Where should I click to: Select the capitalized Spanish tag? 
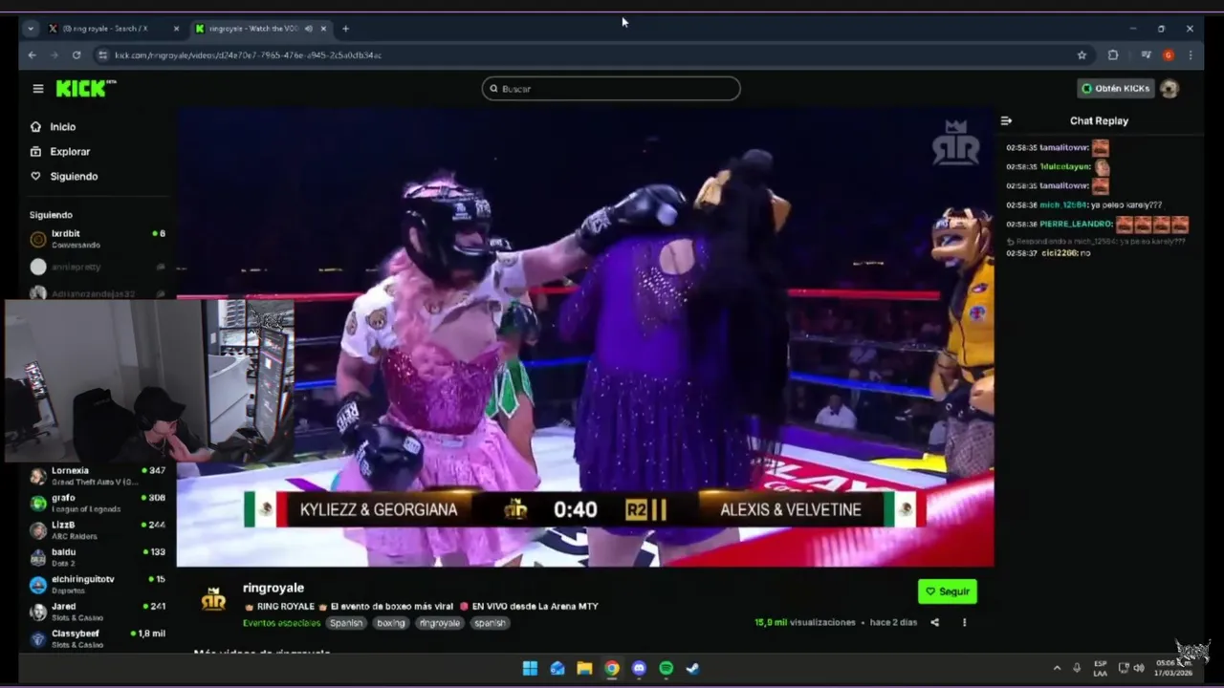click(x=346, y=623)
